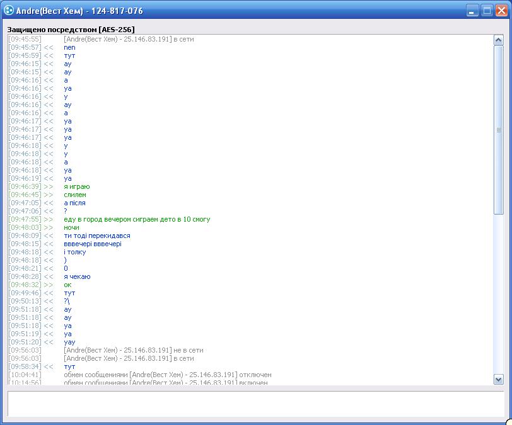Click the ')' message at 09:48:18

tap(66, 260)
